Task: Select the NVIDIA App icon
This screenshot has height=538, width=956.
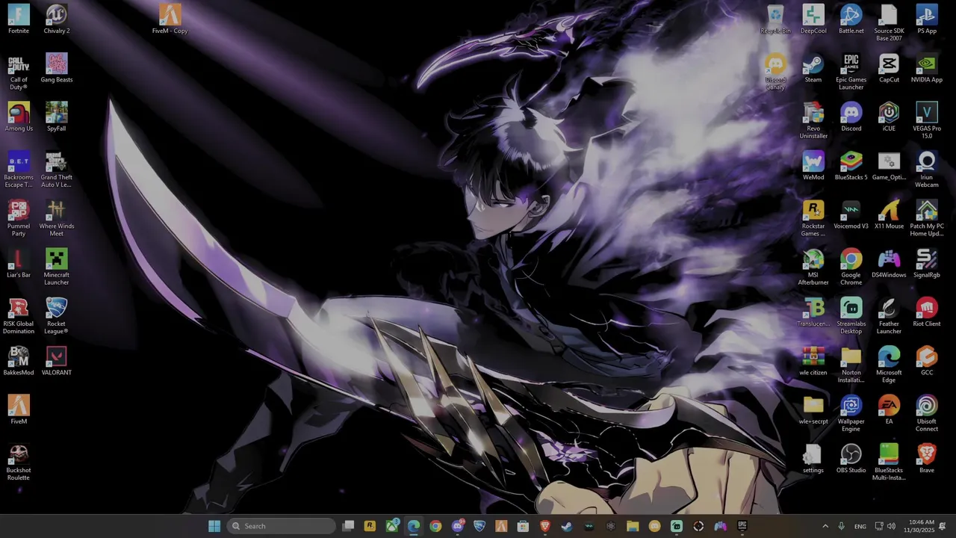Action: pyautogui.click(x=927, y=68)
